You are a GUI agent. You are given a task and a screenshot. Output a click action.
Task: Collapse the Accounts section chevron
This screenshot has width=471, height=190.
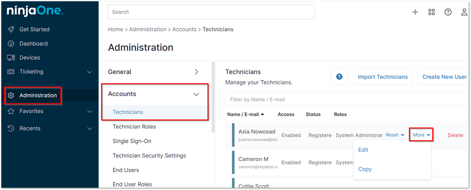[x=196, y=94]
